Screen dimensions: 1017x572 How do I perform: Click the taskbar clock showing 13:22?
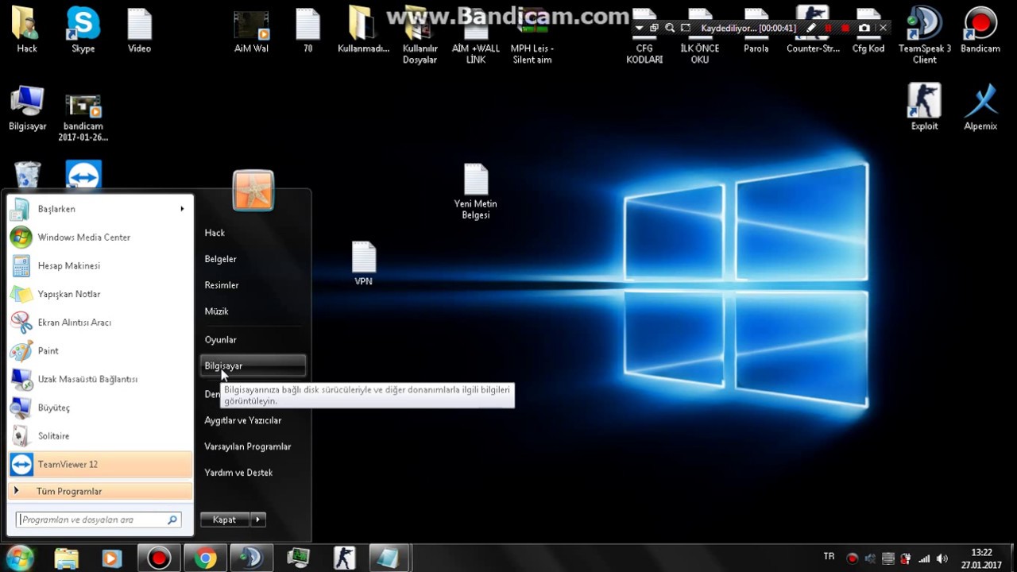click(981, 558)
